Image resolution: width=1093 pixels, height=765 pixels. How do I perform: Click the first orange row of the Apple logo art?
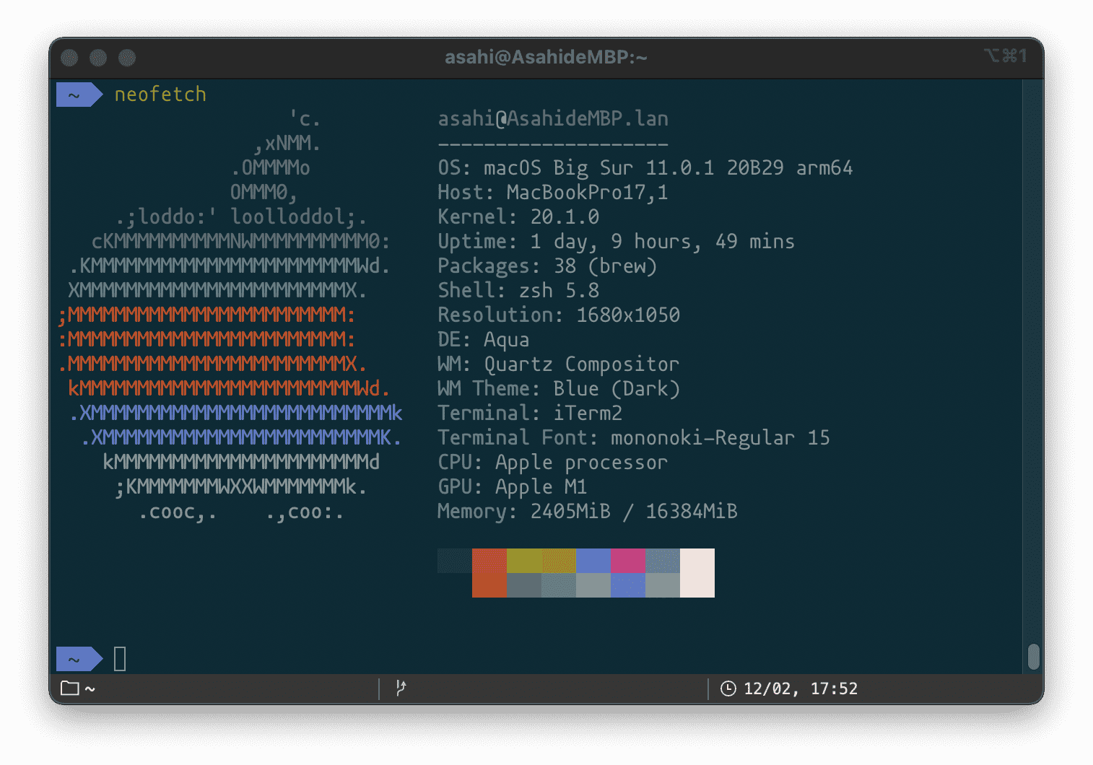click(207, 315)
